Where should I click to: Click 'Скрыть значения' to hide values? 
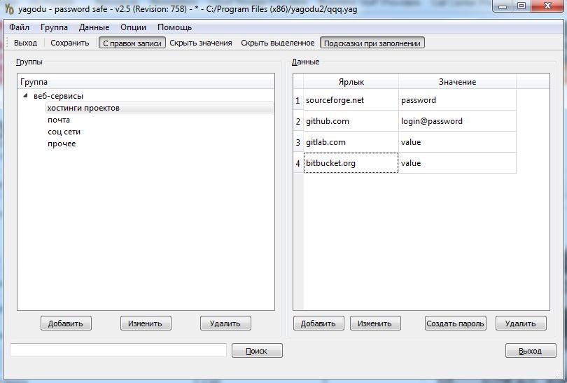click(x=201, y=43)
